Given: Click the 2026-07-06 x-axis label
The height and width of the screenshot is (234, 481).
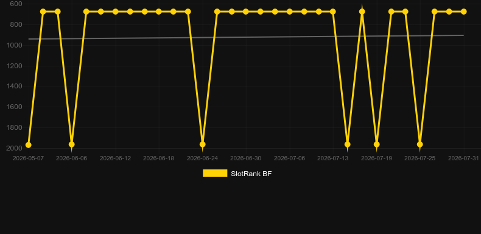Looking at the screenshot, I should pos(290,158).
